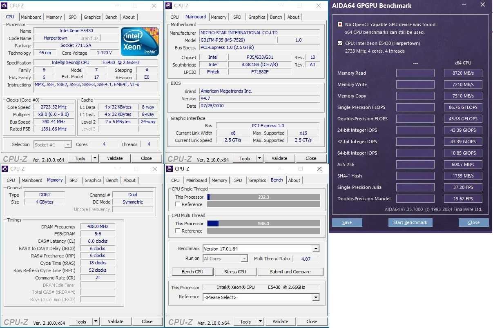Screen dimensions: 493x328
Task: Switch to CPU tab in Memory window
Action: click(x=11, y=180)
